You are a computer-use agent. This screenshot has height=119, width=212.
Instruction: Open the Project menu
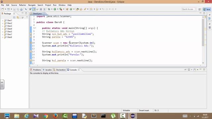pos(48,5)
